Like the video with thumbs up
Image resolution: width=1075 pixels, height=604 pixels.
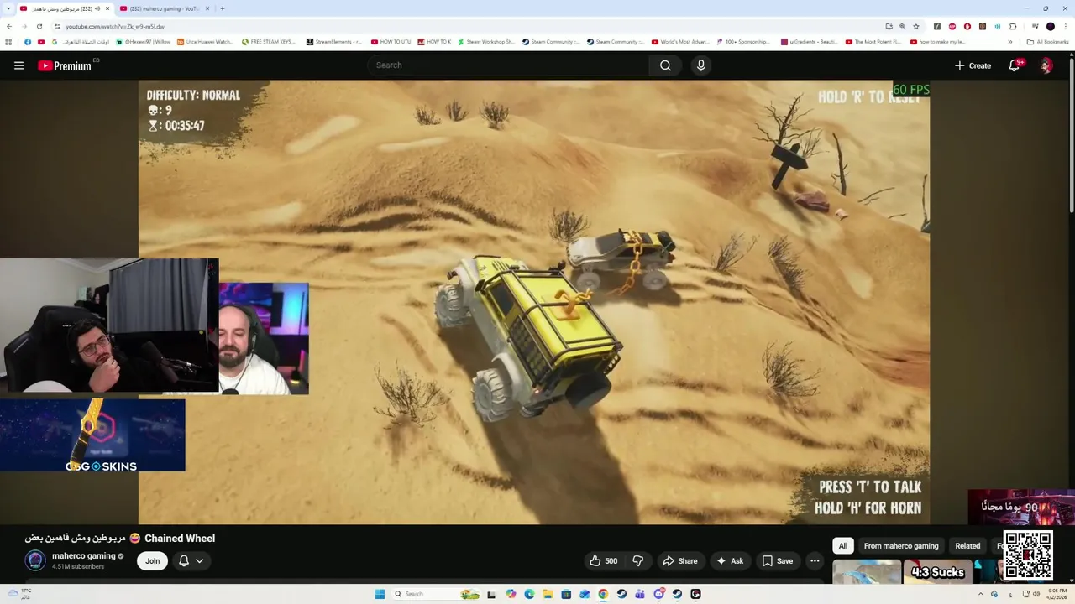(604, 561)
